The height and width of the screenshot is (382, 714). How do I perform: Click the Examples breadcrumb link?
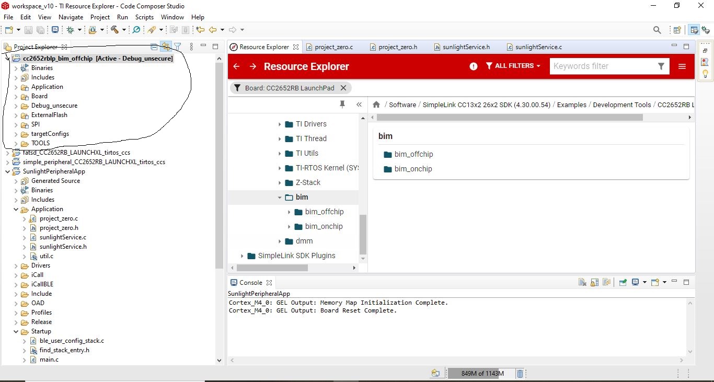pos(572,105)
